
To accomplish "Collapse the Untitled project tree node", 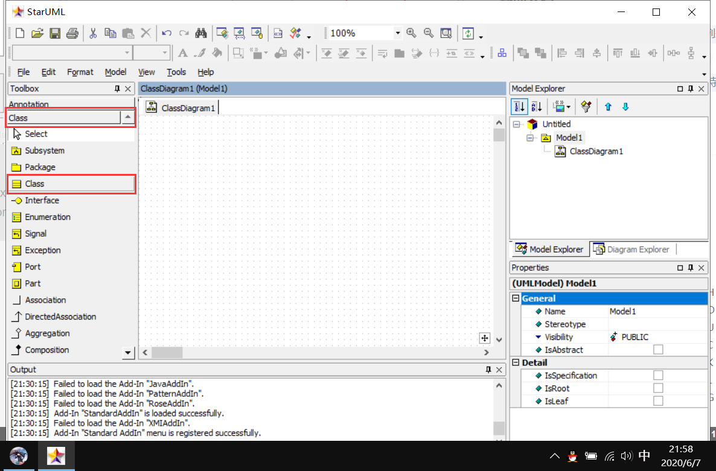I will click(516, 124).
